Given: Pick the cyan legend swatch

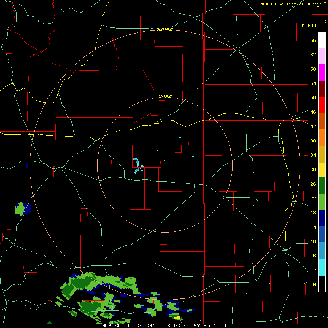Looking at the screenshot, I should [322, 267].
